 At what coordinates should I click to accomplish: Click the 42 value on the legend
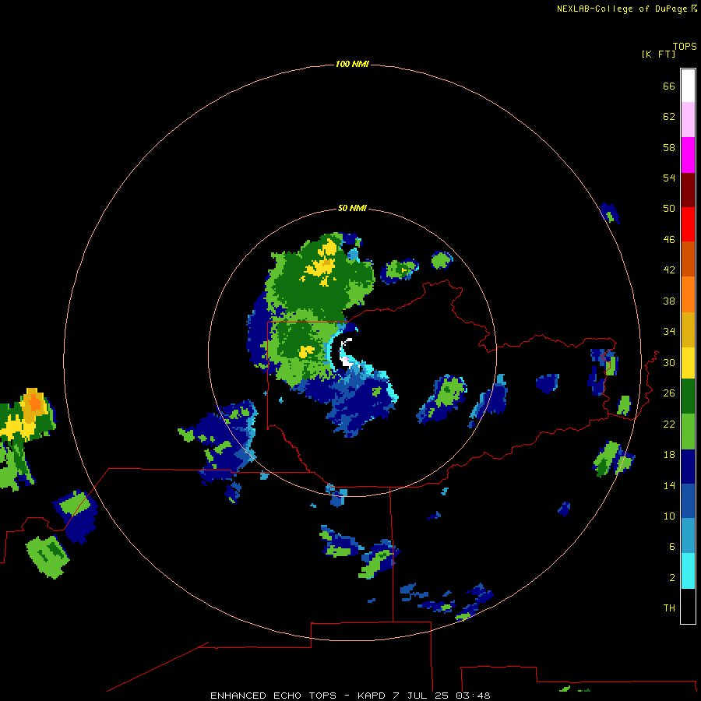point(669,270)
